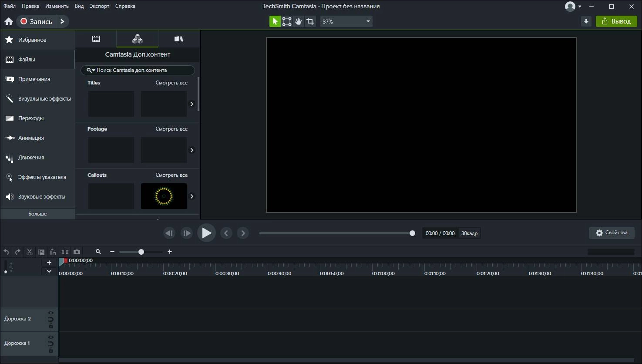The height and width of the screenshot is (364, 642).
Task: Toggle visibility eye for Дорожка 1
Action: tap(51, 337)
